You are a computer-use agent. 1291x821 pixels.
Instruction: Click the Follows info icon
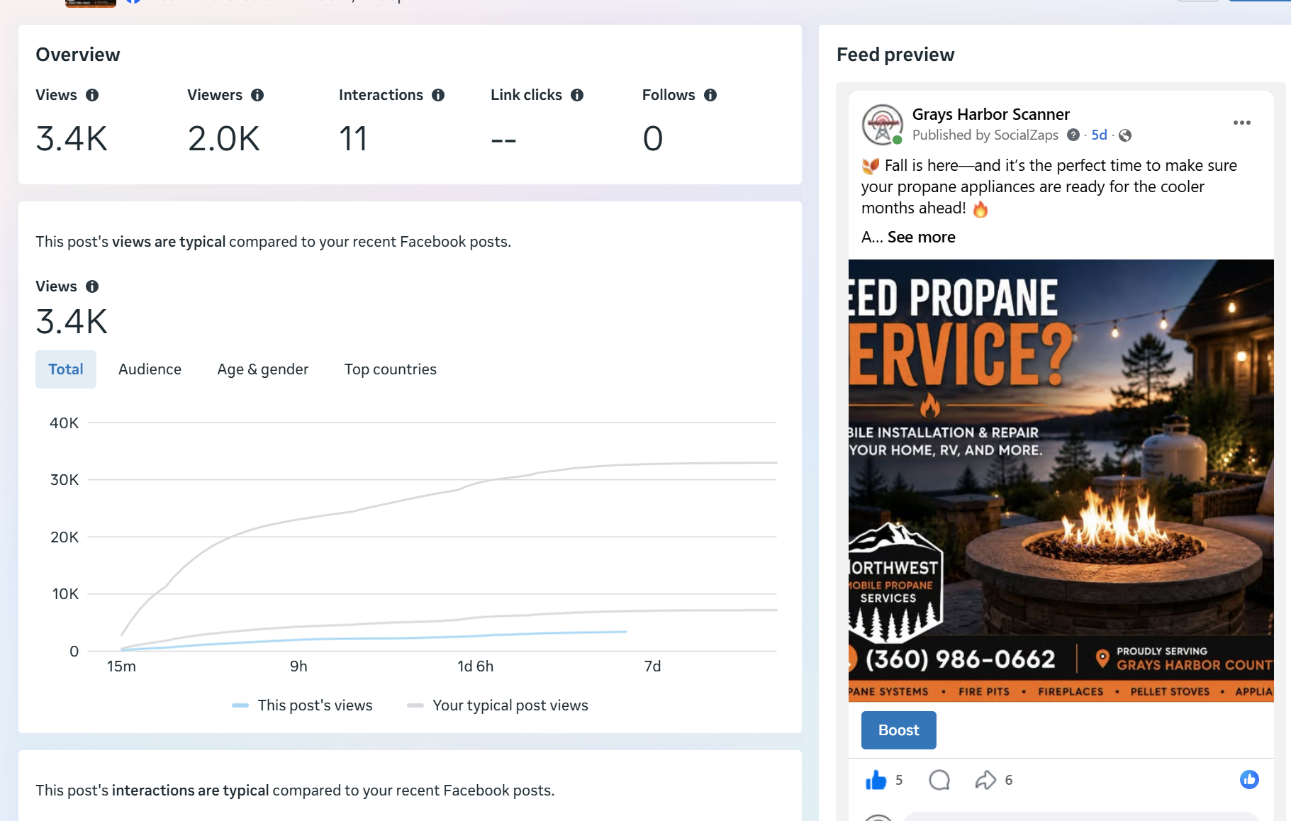pyautogui.click(x=710, y=95)
